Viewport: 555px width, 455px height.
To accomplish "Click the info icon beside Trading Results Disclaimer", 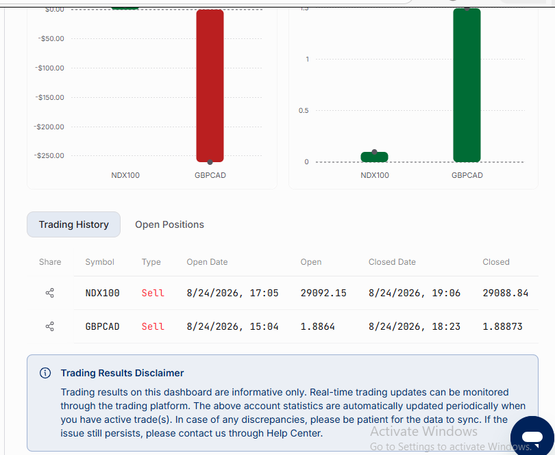I will point(45,373).
